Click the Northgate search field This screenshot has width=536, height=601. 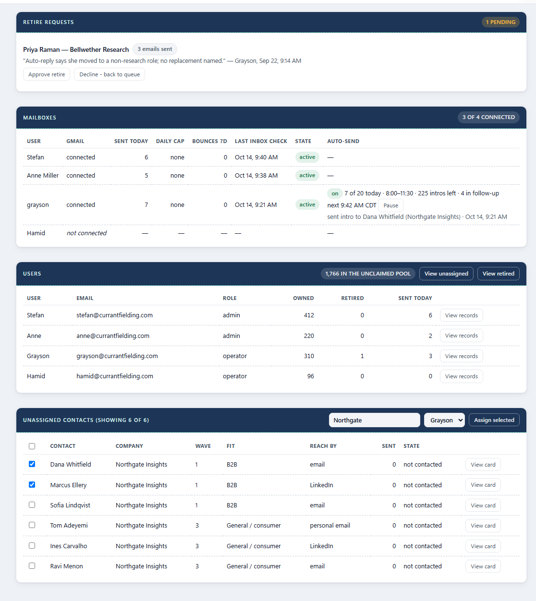tap(374, 420)
